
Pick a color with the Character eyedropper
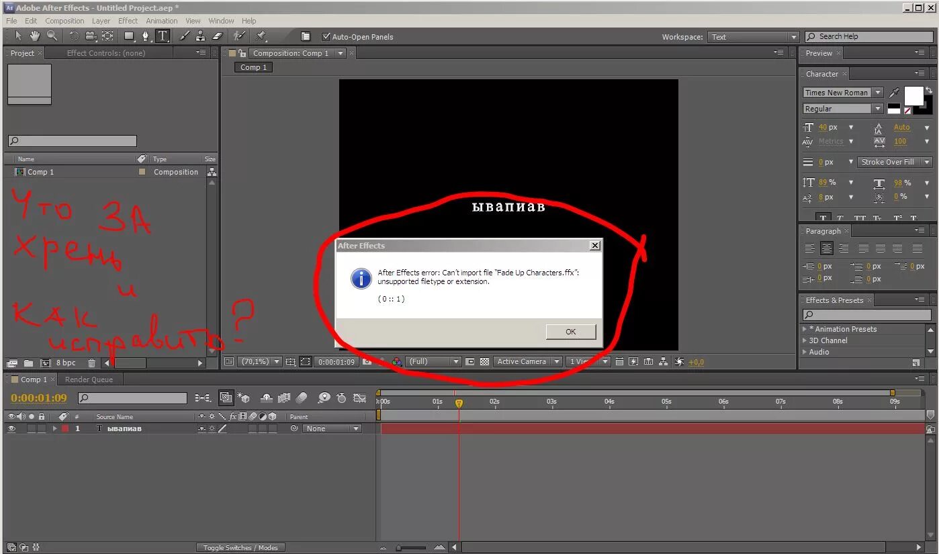[894, 93]
